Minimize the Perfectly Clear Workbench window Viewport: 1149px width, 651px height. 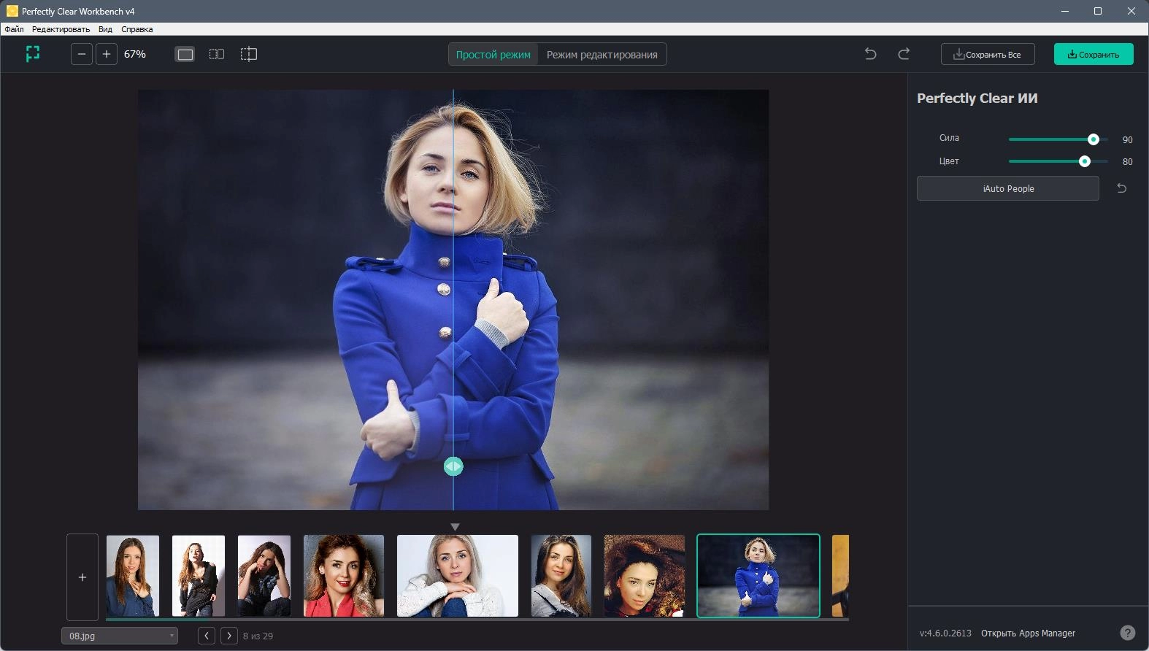point(1065,11)
